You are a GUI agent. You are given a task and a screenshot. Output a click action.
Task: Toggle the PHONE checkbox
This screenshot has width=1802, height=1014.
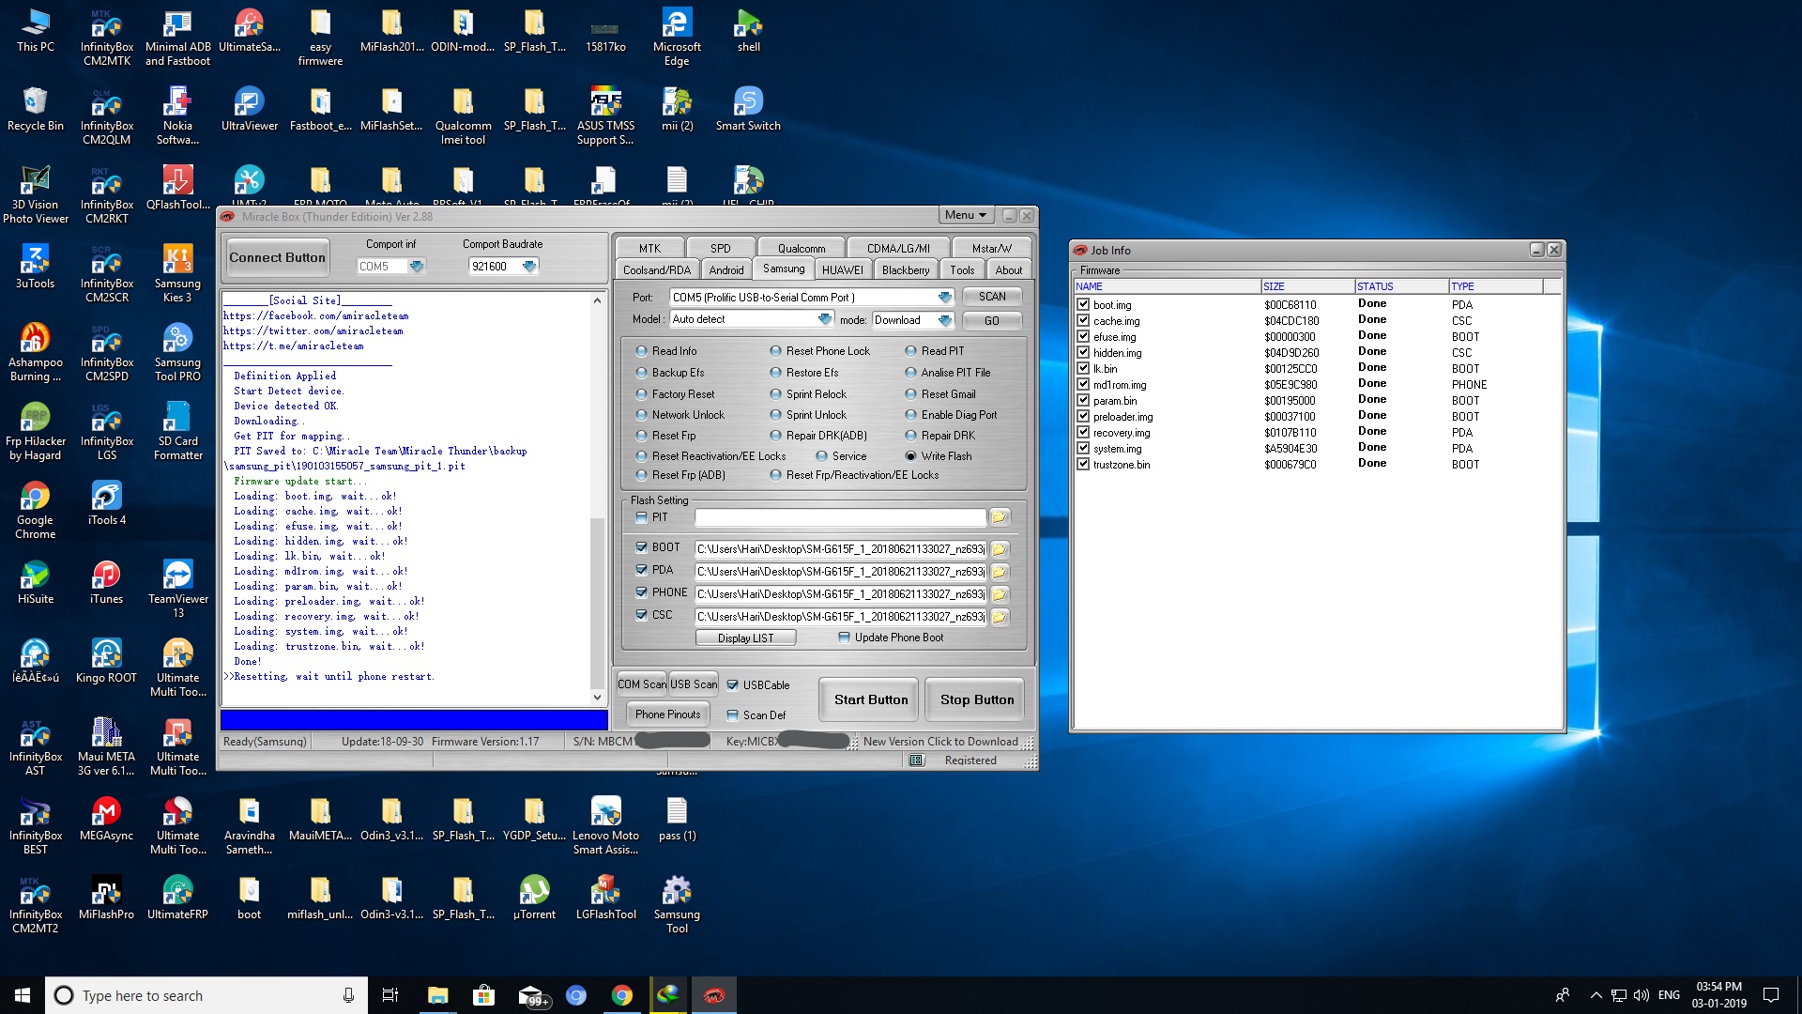click(642, 592)
